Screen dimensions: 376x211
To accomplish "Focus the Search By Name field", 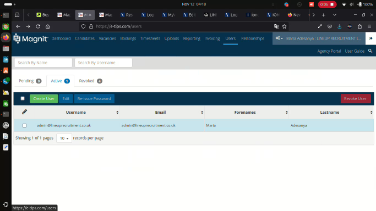I will tap(43, 63).
